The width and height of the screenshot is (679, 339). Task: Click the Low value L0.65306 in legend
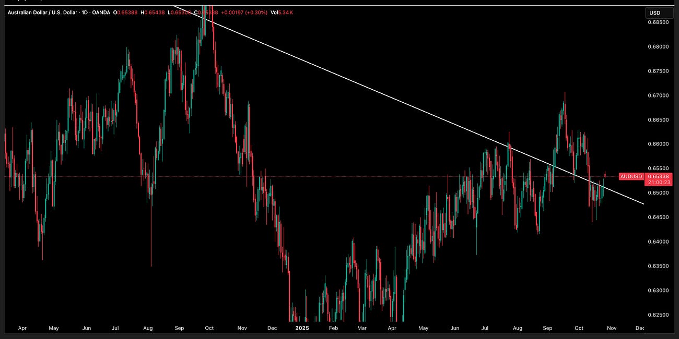(180, 11)
